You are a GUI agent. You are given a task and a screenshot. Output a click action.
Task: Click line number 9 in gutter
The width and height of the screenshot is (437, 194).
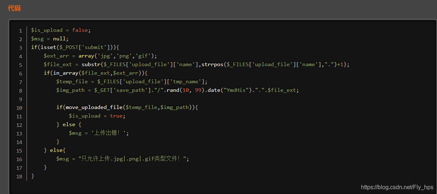[21, 99]
